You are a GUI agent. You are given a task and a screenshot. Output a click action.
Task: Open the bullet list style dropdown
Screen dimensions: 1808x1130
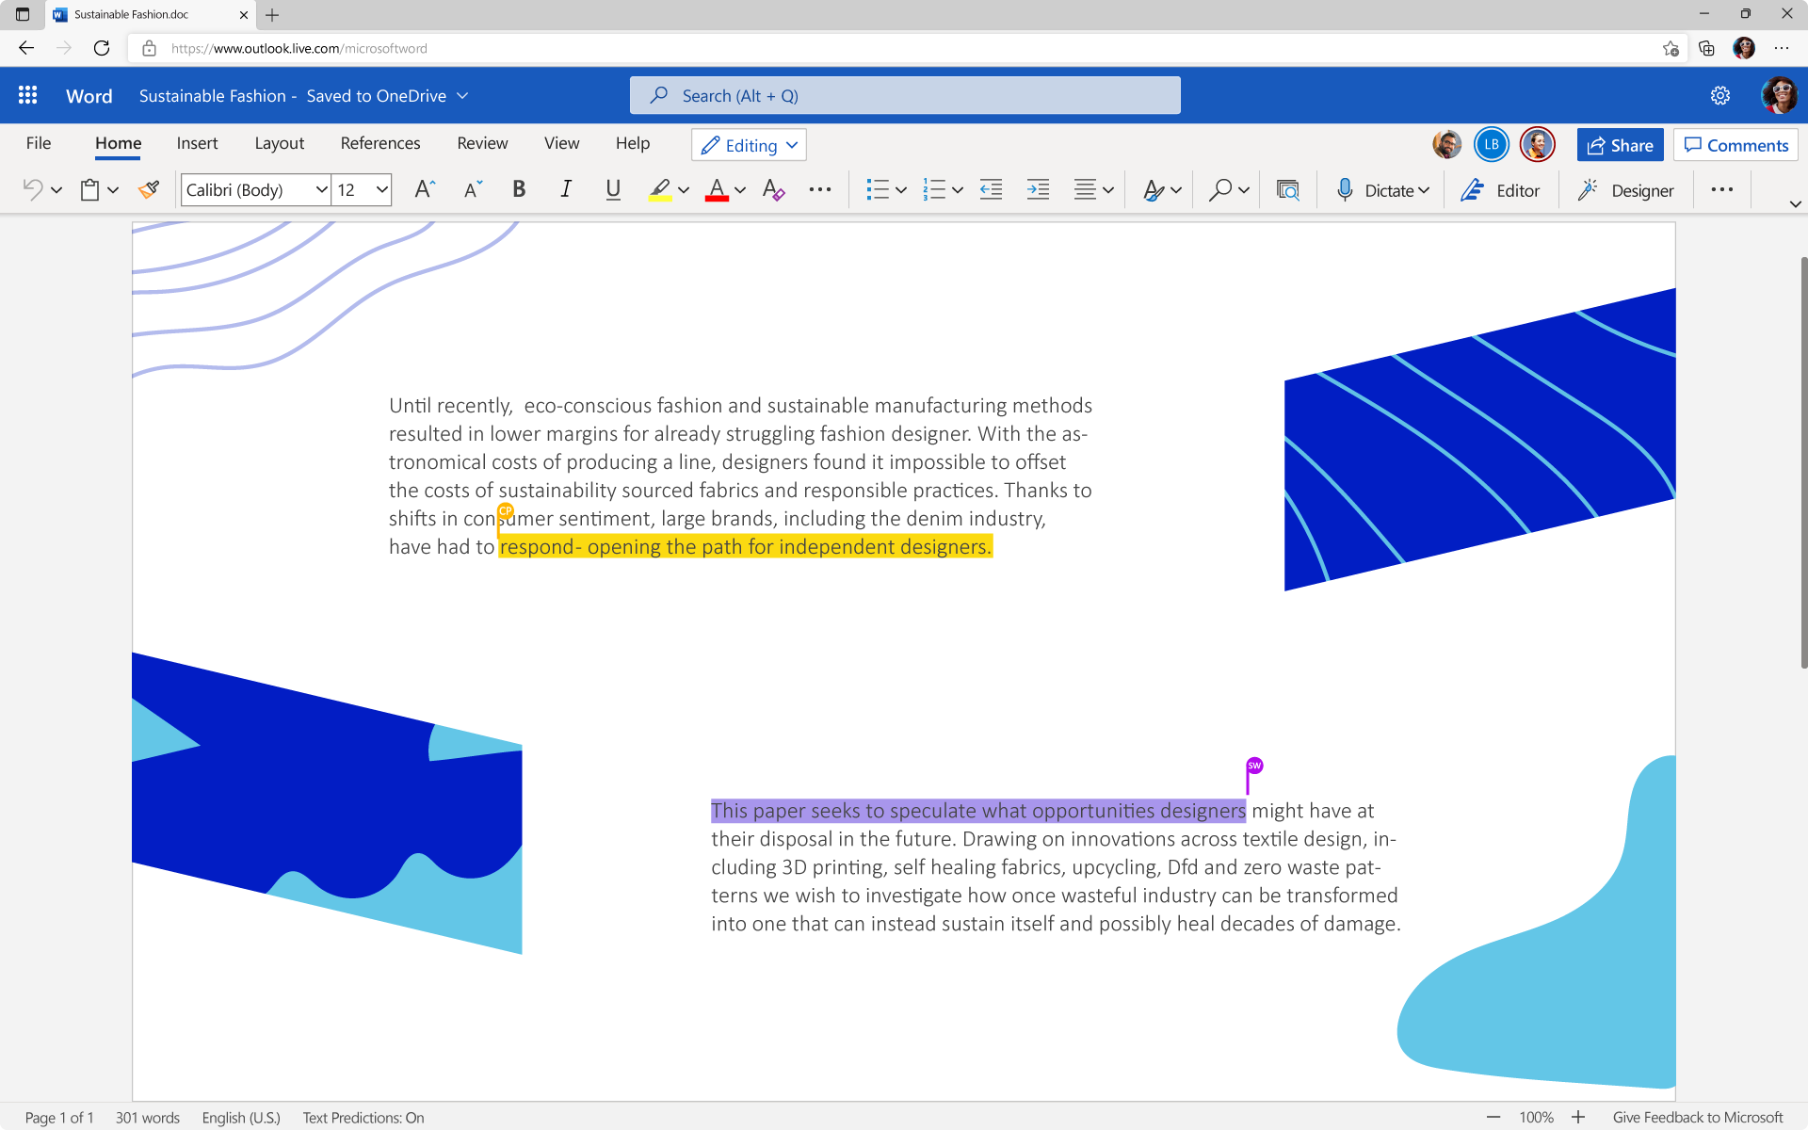click(900, 189)
